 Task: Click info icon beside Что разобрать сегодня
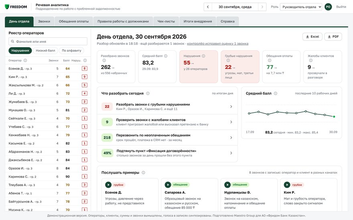point(148,93)
